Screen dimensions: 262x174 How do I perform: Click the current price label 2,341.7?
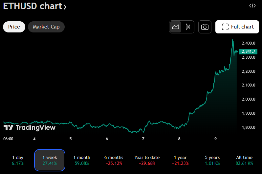tap(248, 51)
